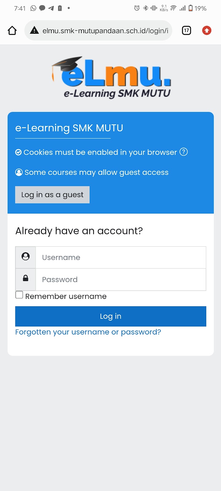
Task: Tap the user icon beside Username field
Action: (26, 256)
